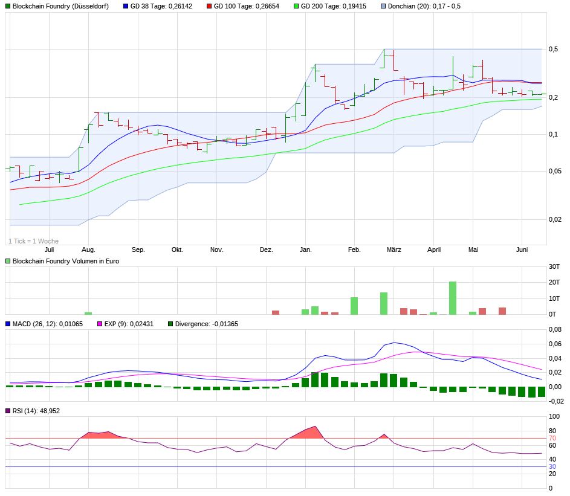Image resolution: width=570 pixels, height=496 pixels.
Task: Click the red 70 RSI threshold label
Action: pyautogui.click(x=552, y=438)
